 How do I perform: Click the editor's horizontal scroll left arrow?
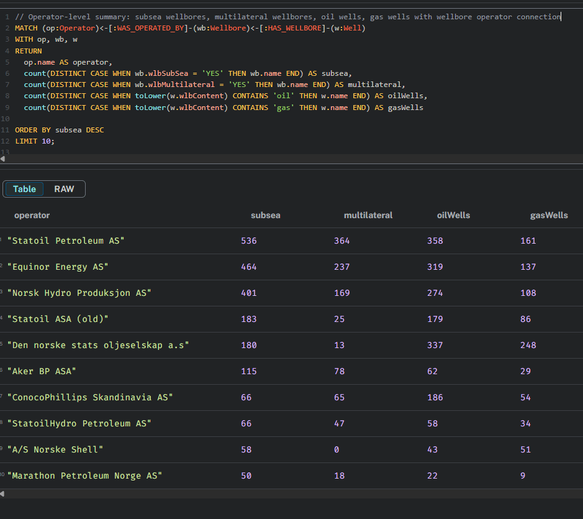click(2, 158)
